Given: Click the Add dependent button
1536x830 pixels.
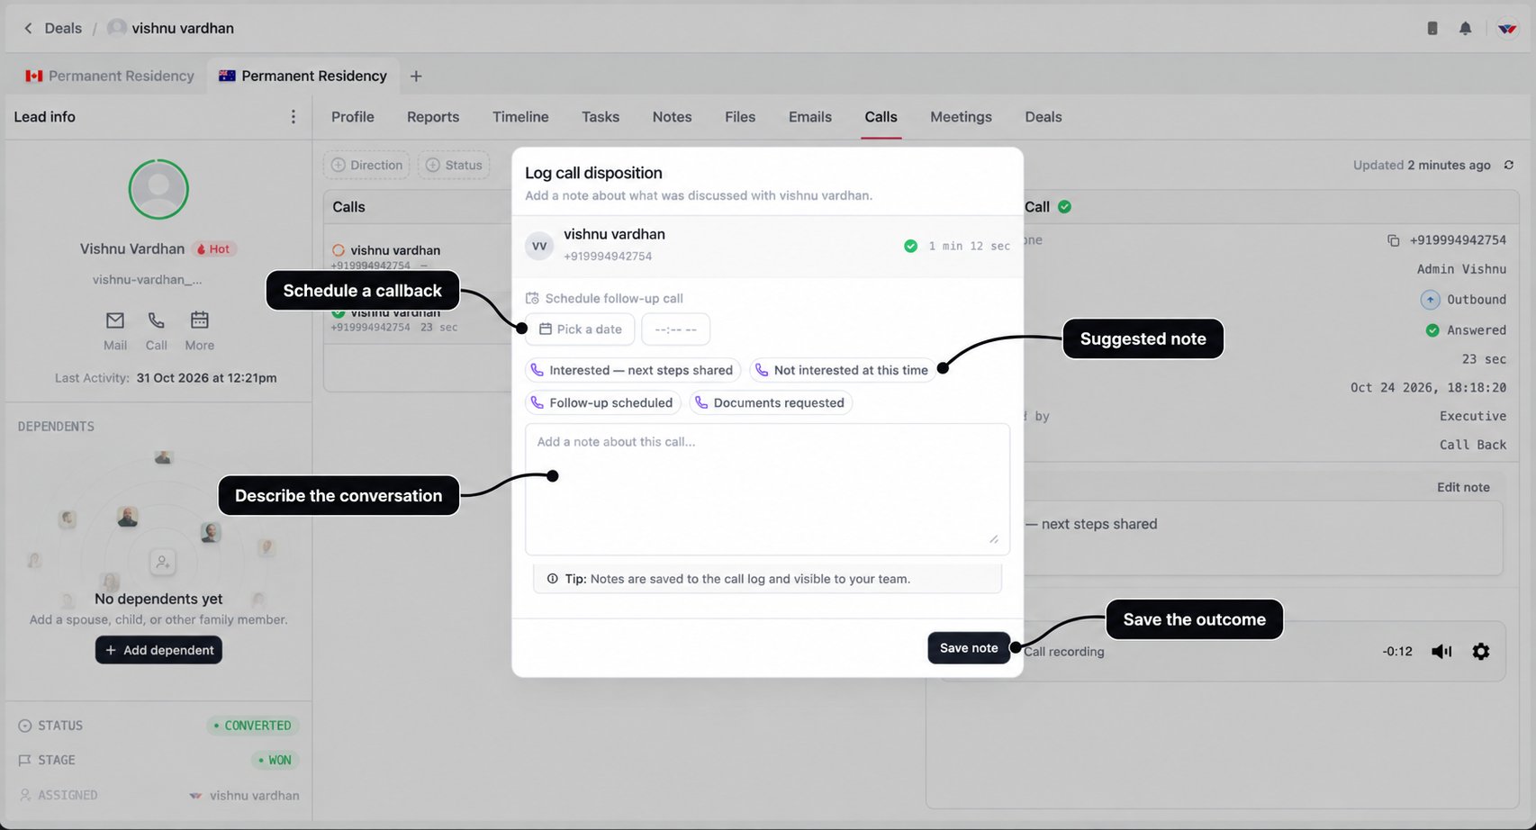Looking at the screenshot, I should tap(158, 650).
